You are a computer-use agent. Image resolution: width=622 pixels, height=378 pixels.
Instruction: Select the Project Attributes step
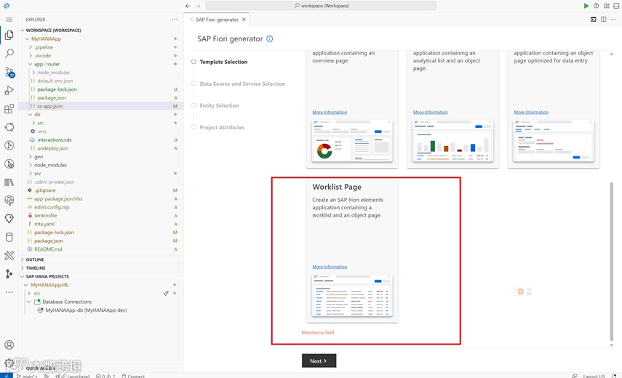click(222, 127)
